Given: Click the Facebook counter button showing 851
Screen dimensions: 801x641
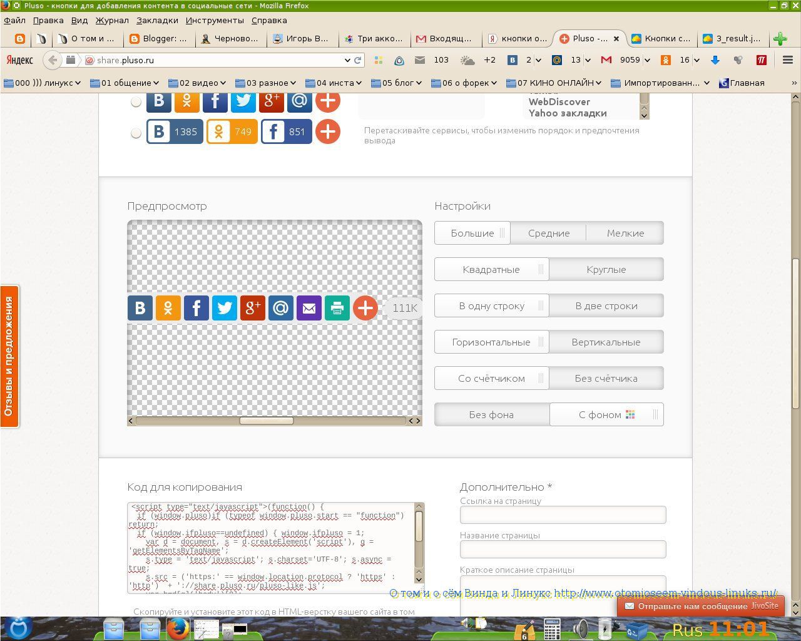Looking at the screenshot, I should [x=286, y=131].
